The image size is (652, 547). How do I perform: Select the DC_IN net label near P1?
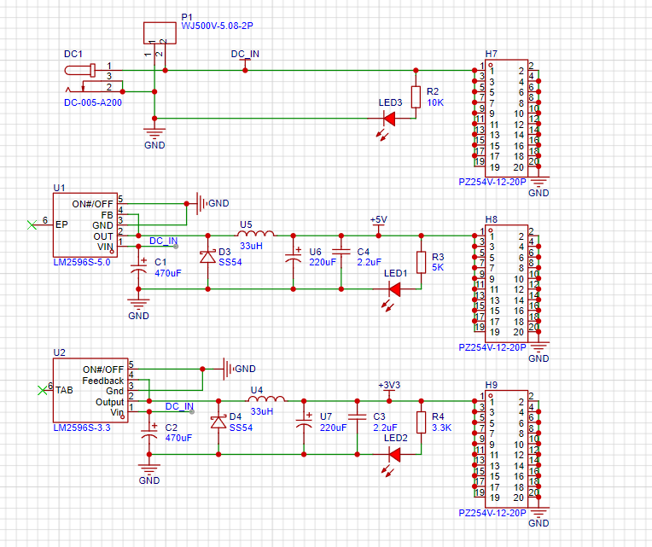tap(246, 54)
